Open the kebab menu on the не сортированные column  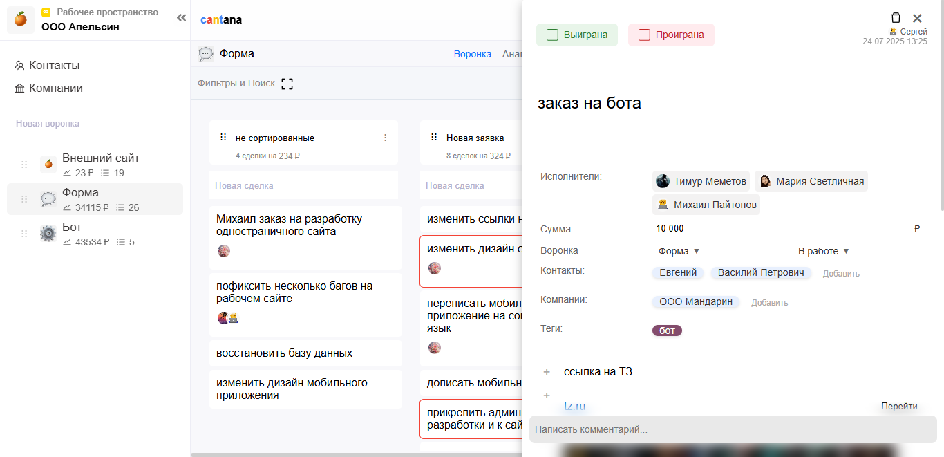click(385, 138)
